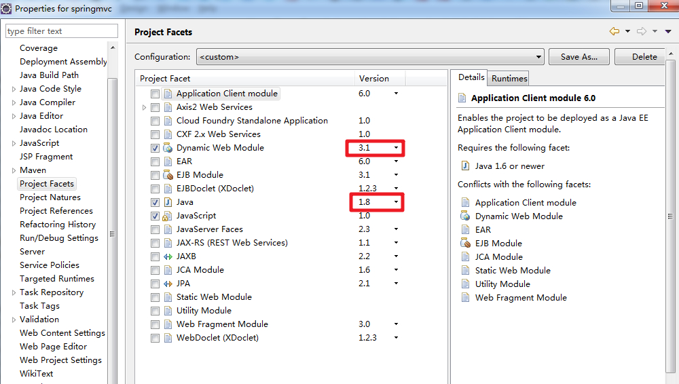Sort by the Project Facet column header
679x384 pixels.
pos(245,78)
